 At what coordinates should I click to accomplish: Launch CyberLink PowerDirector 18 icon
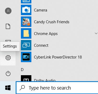click(26, 57)
